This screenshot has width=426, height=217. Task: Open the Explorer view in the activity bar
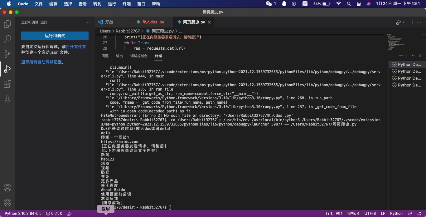7,24
